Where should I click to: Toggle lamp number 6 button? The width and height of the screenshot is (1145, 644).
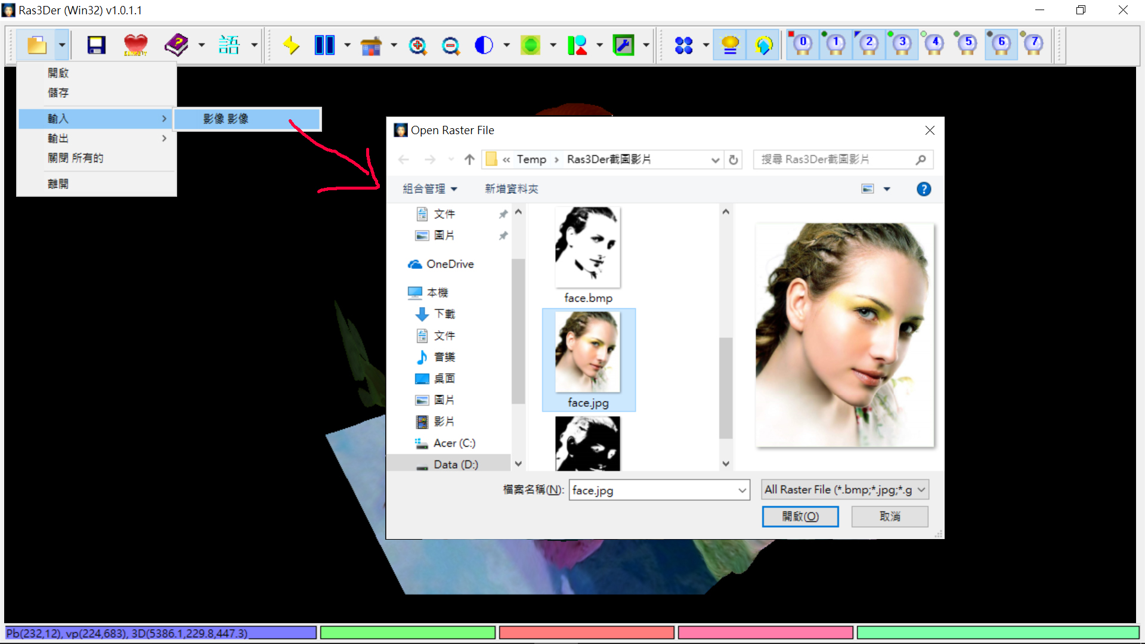[1001, 44]
